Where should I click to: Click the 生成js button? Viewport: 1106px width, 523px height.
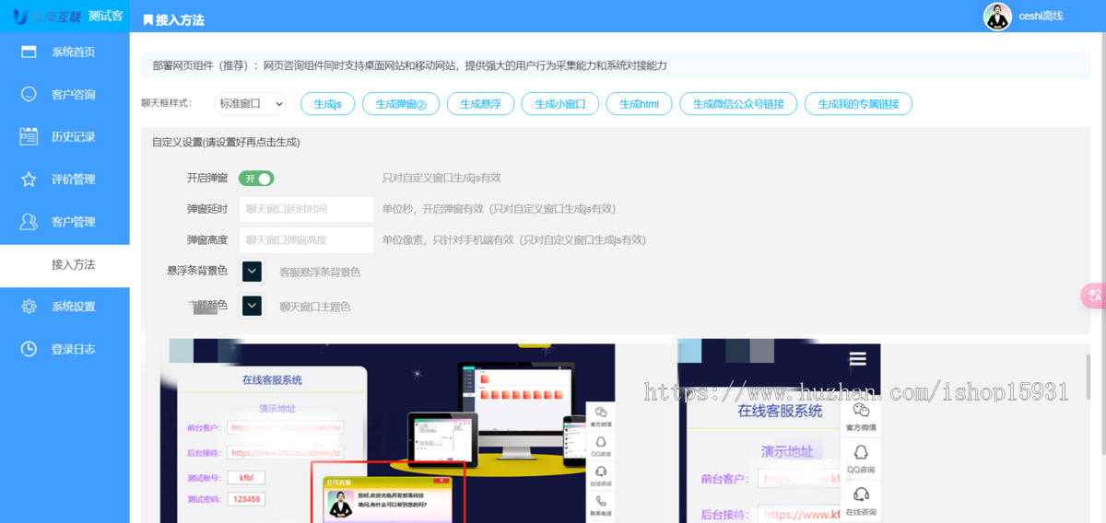[x=327, y=104]
